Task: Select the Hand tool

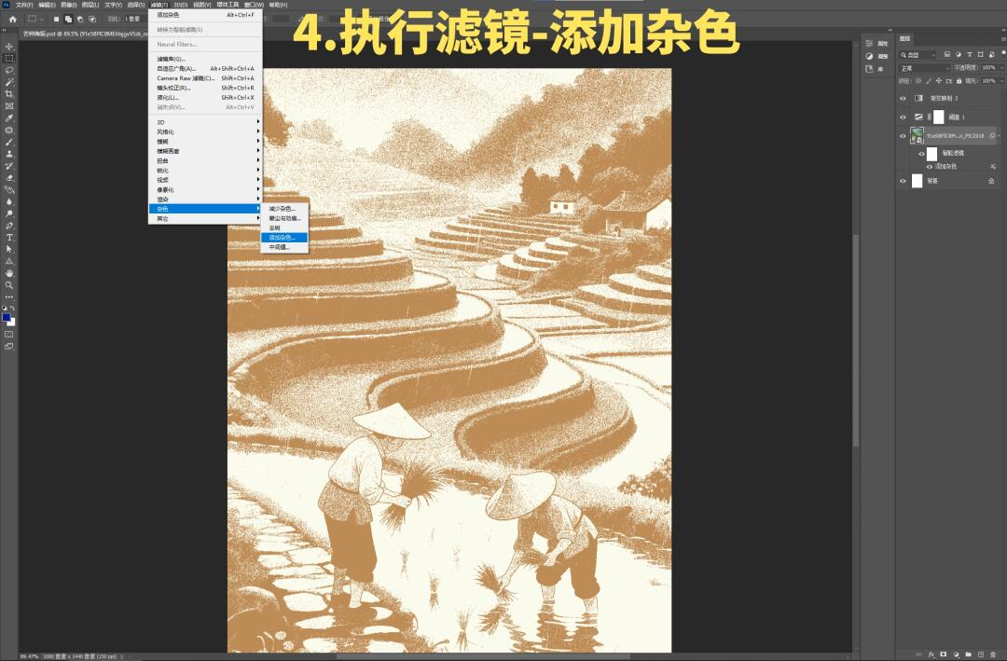Action: tap(9, 273)
